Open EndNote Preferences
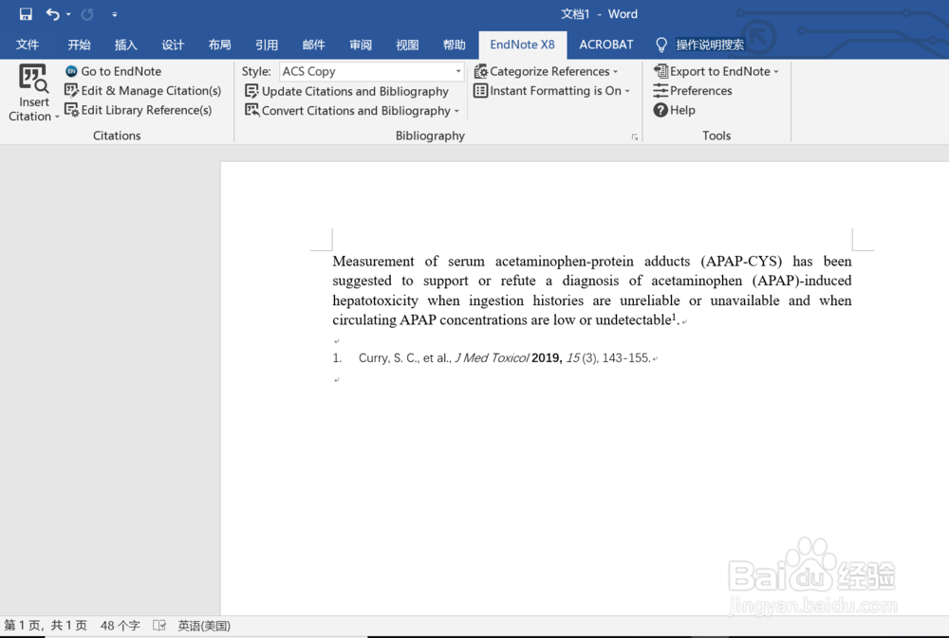The width and height of the screenshot is (949, 638). [x=701, y=91]
